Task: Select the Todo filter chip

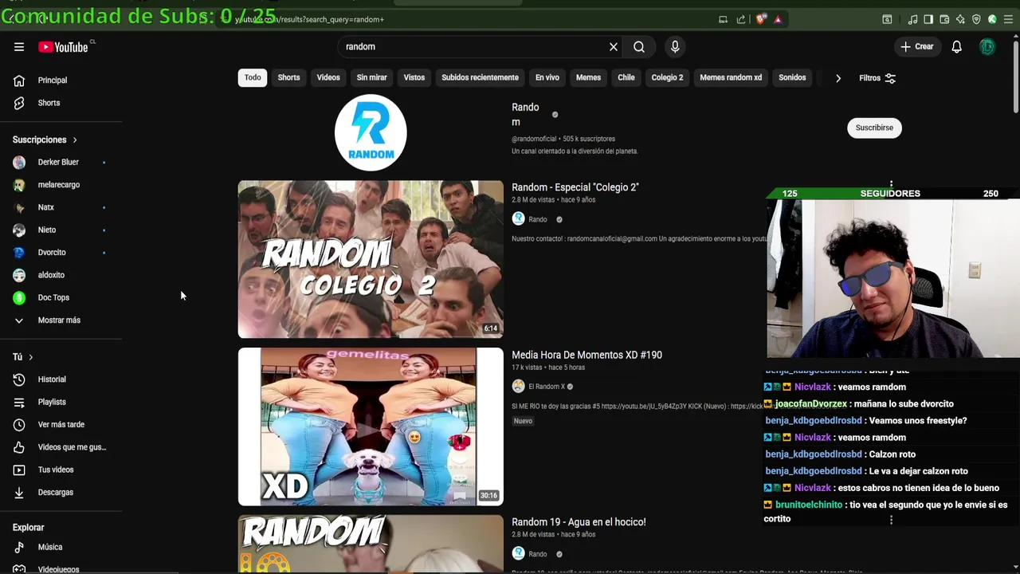Action: (253, 77)
